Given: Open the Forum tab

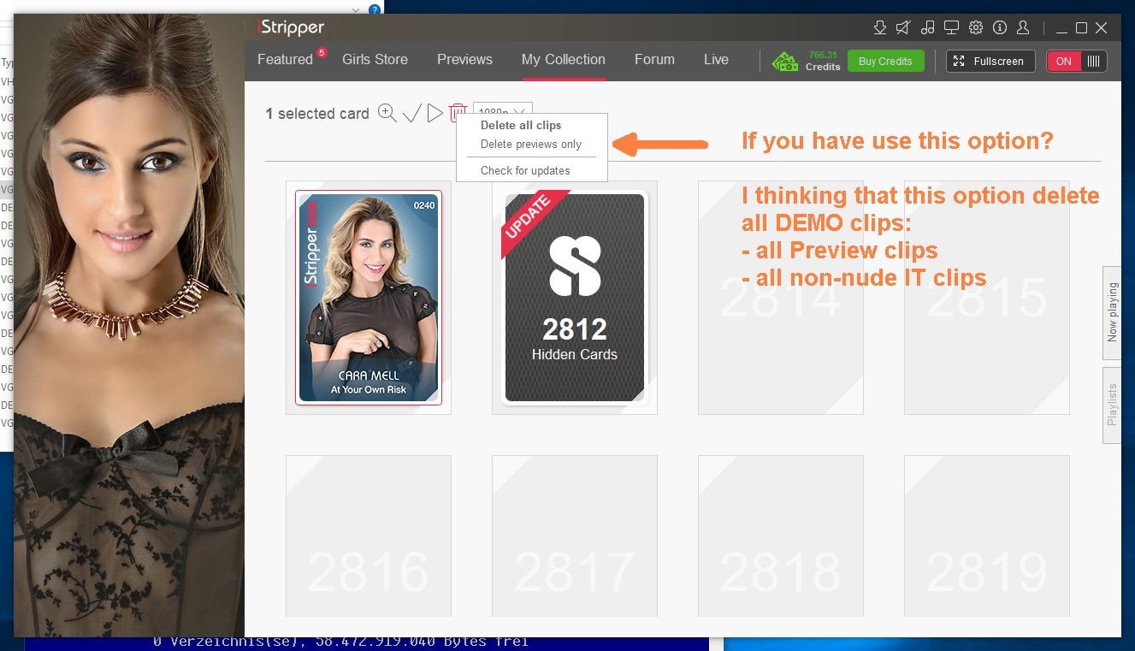Looking at the screenshot, I should (x=654, y=59).
